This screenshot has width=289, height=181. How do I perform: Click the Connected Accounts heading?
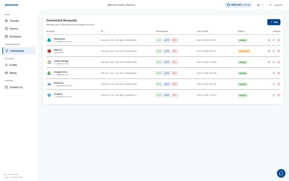pos(61,20)
